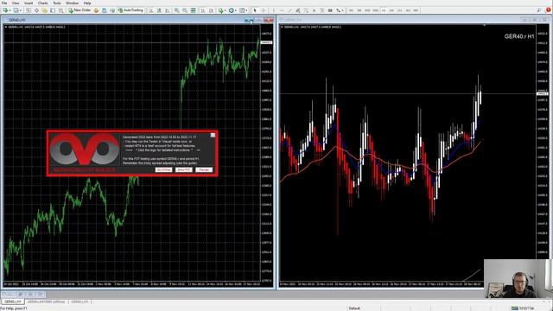Screen dimensions: 553x311
Task: Click the rightmost popup button
Action: [x=204, y=169]
